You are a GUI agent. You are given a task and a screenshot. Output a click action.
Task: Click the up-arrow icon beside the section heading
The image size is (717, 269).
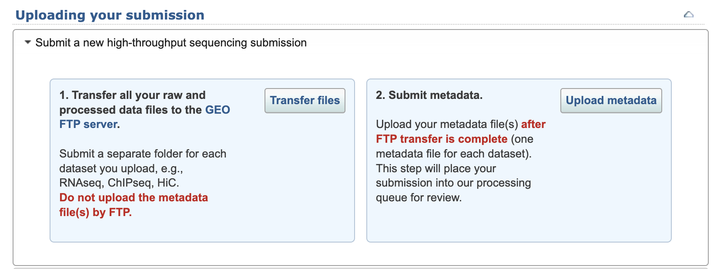click(688, 15)
